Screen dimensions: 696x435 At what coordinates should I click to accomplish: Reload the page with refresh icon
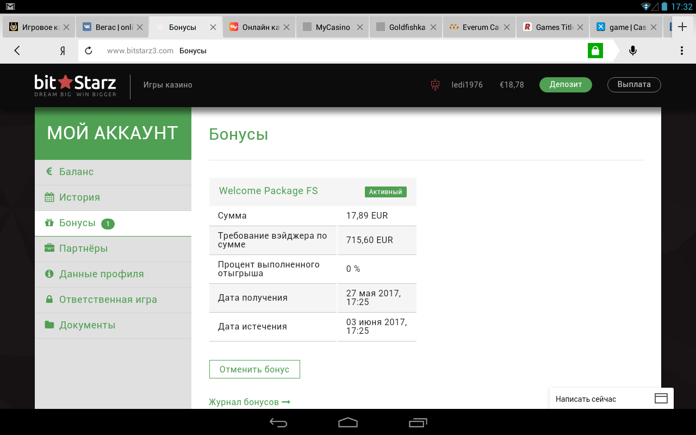(x=89, y=51)
